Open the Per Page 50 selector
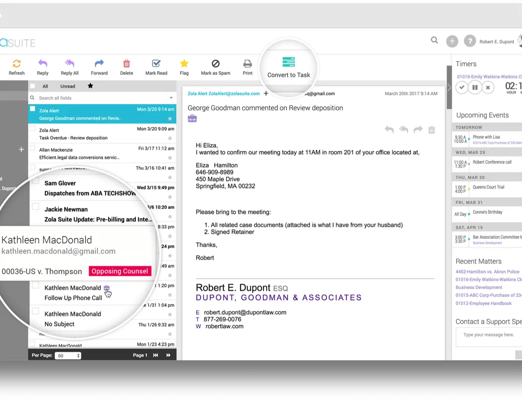The width and height of the screenshot is (522, 399). [x=68, y=355]
